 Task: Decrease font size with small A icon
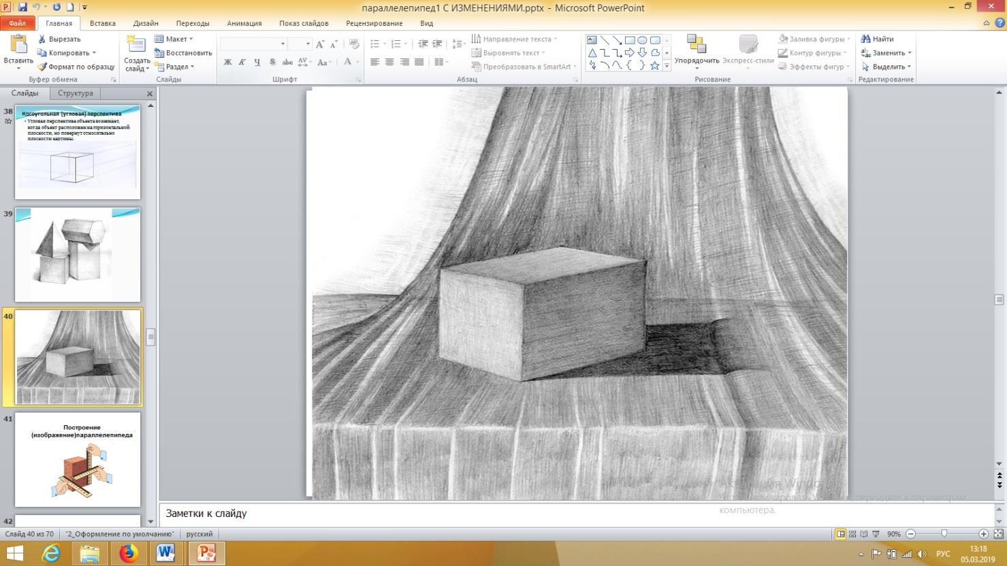(334, 44)
